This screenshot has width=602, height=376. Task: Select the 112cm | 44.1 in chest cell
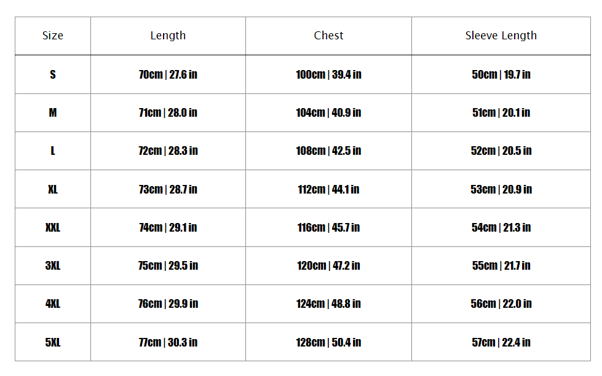coord(328,189)
